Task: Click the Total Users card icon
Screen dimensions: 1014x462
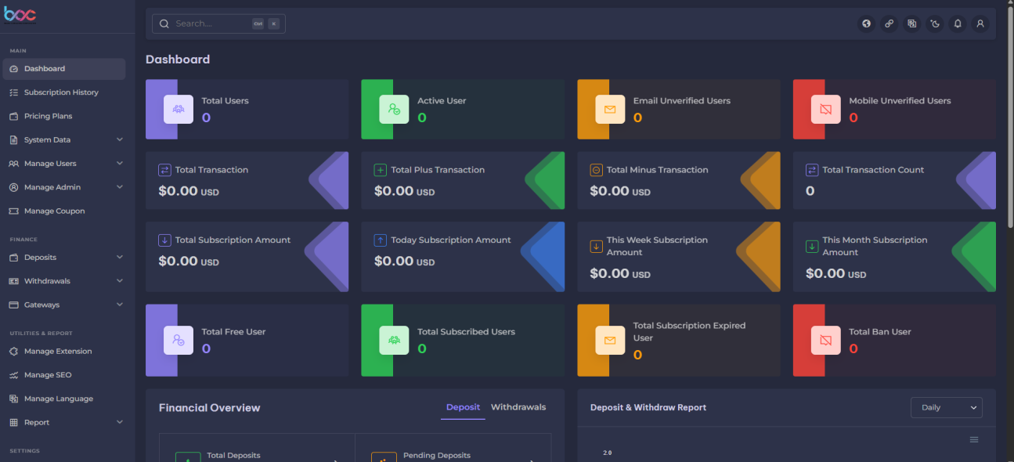Action: click(179, 109)
